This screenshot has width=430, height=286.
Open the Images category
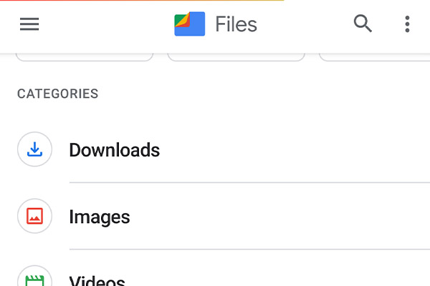pyautogui.click(x=100, y=217)
